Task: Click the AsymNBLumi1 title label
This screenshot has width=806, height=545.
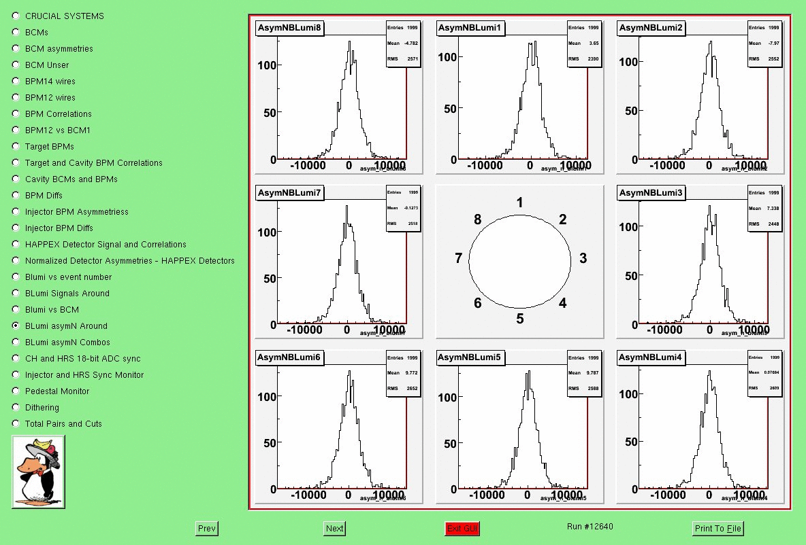Action: point(470,28)
